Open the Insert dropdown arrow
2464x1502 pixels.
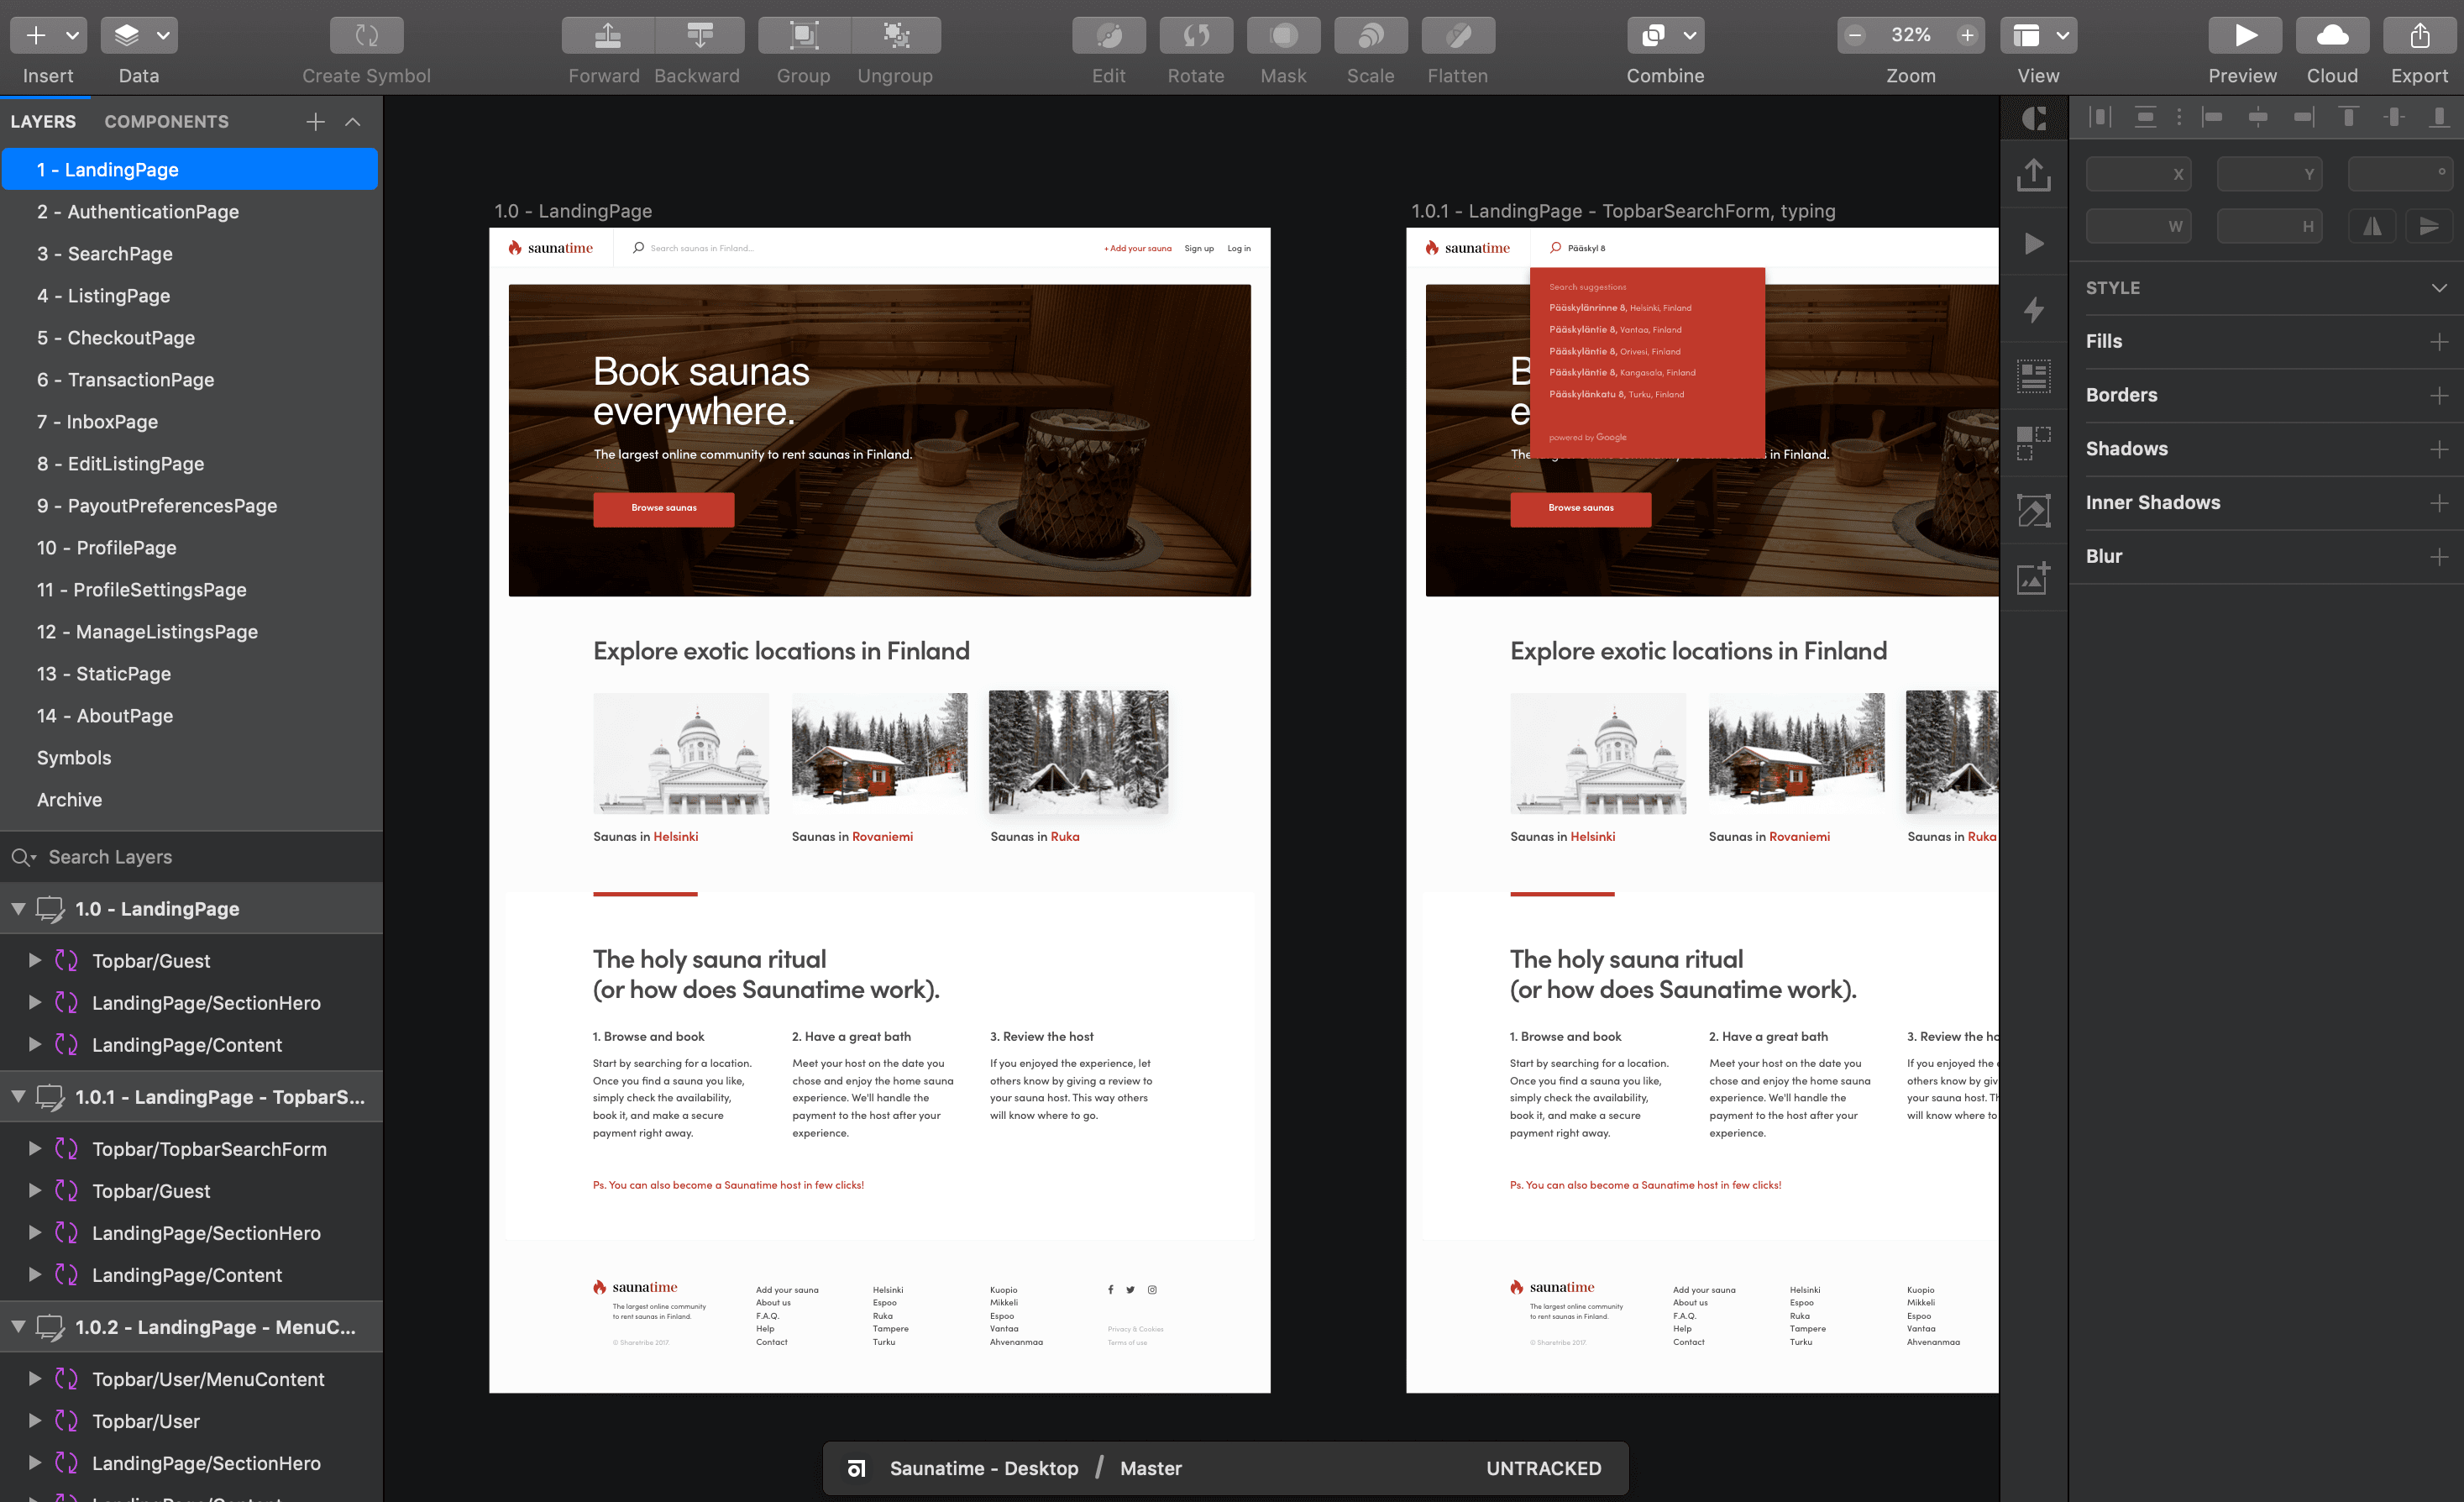(x=72, y=36)
